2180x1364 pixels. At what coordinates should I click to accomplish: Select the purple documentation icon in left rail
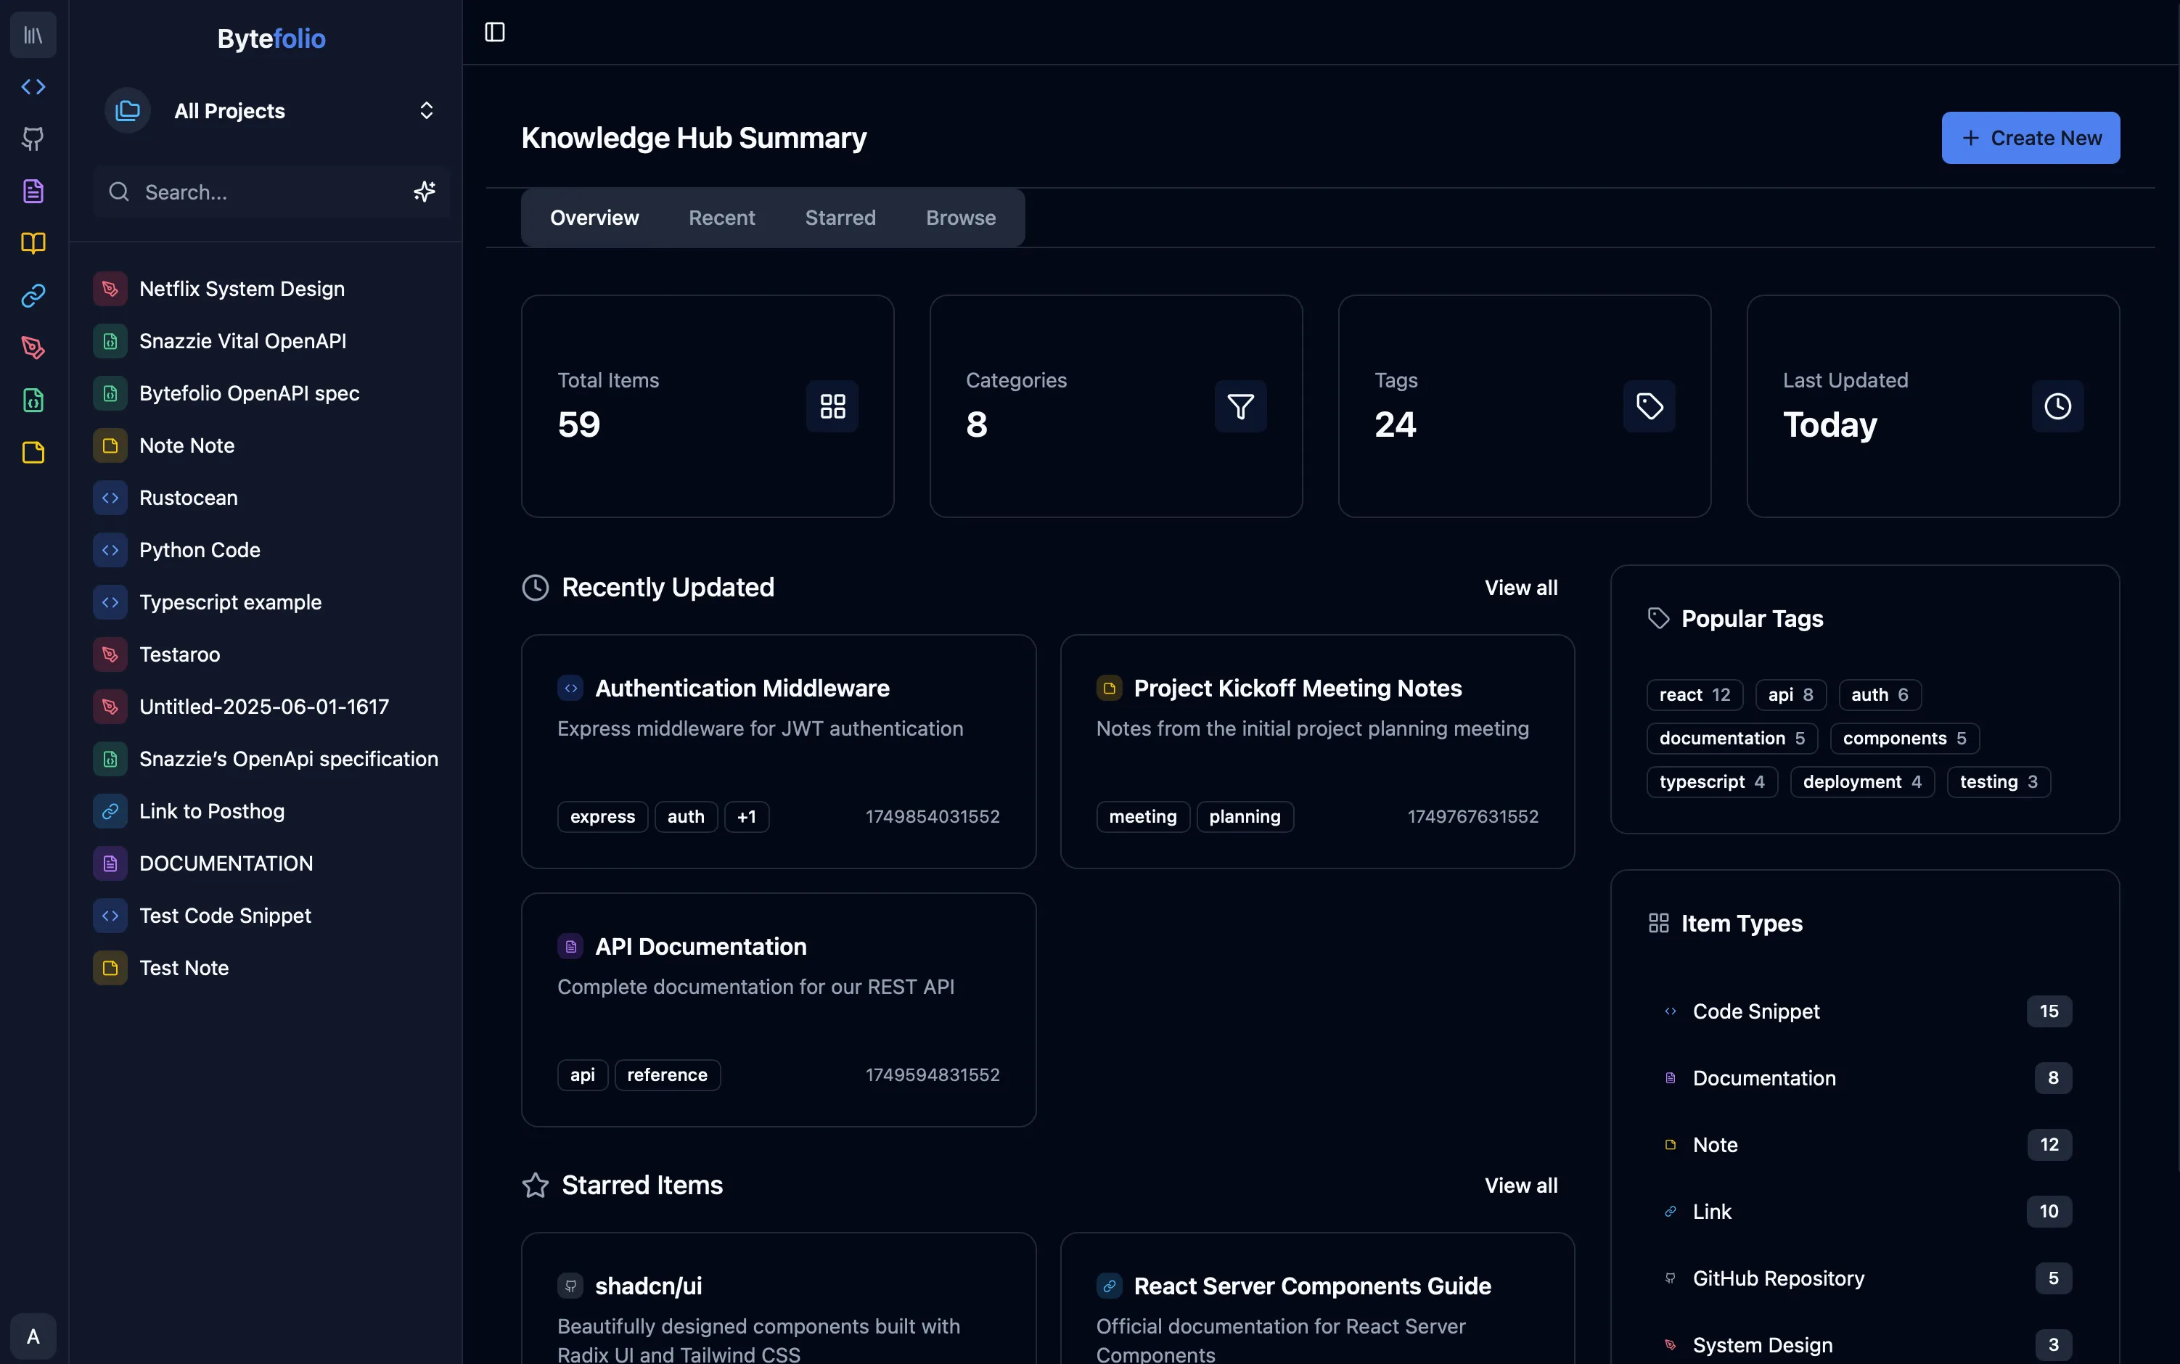tap(33, 192)
